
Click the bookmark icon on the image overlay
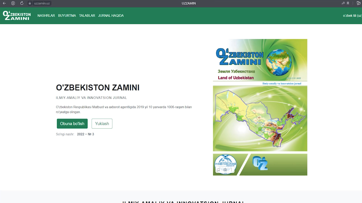coord(219,170)
